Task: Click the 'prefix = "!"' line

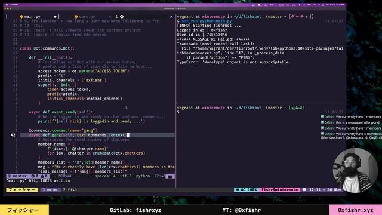Action: click(x=52, y=76)
